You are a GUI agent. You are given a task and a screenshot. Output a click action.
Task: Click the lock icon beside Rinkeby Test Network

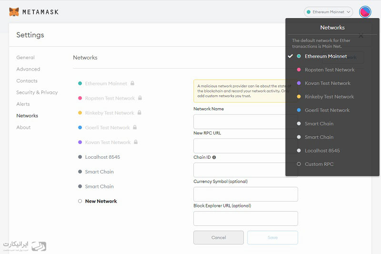point(139,112)
